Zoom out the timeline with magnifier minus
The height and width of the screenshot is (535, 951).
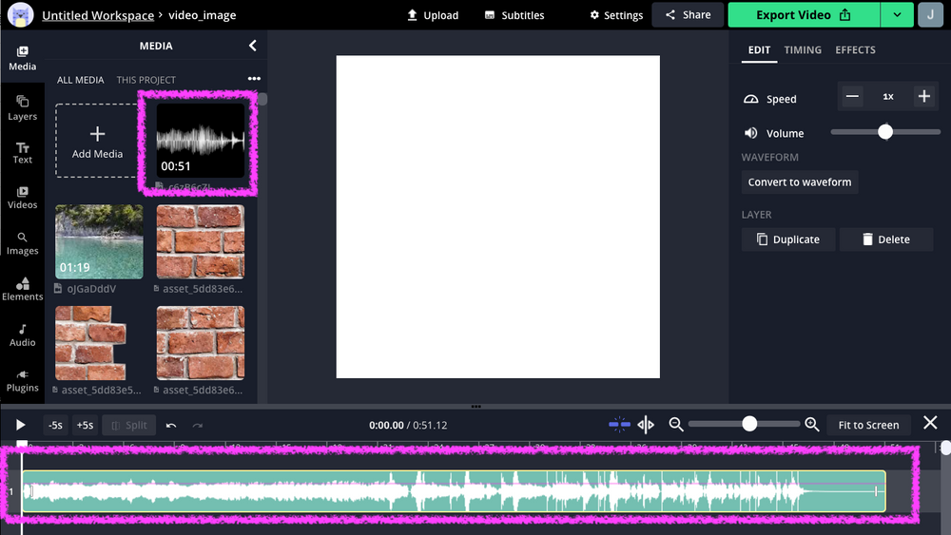click(675, 425)
